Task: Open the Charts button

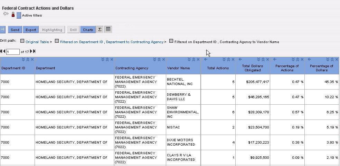Action: click(x=88, y=30)
